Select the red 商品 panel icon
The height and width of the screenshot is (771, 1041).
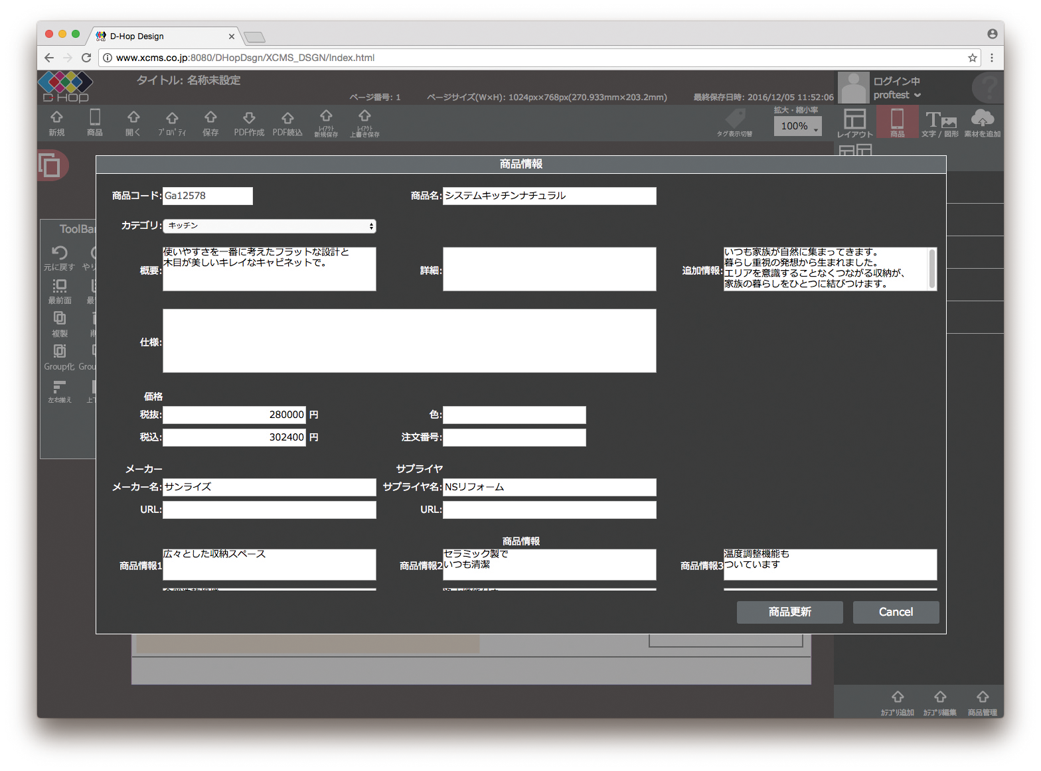click(x=897, y=122)
